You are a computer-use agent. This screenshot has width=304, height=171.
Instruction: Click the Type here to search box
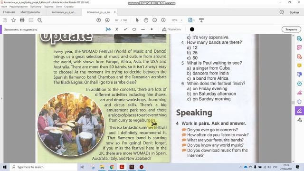44,167
